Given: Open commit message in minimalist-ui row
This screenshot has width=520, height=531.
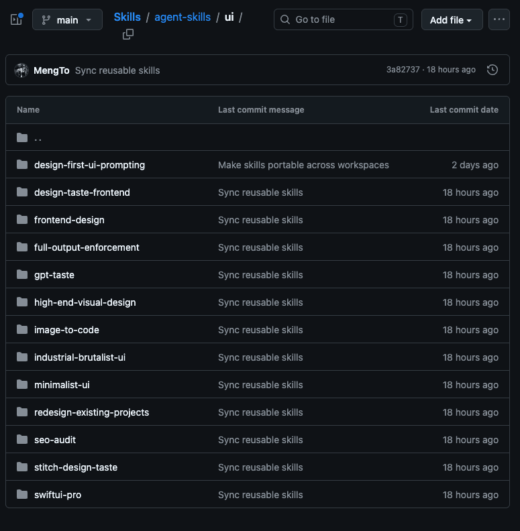Looking at the screenshot, I should pos(260,385).
